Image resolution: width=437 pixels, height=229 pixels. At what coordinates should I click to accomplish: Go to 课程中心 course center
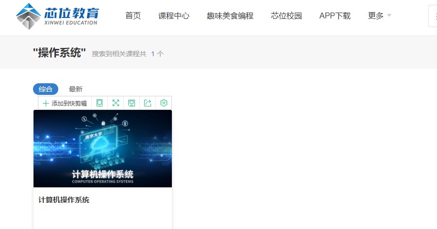(x=174, y=15)
